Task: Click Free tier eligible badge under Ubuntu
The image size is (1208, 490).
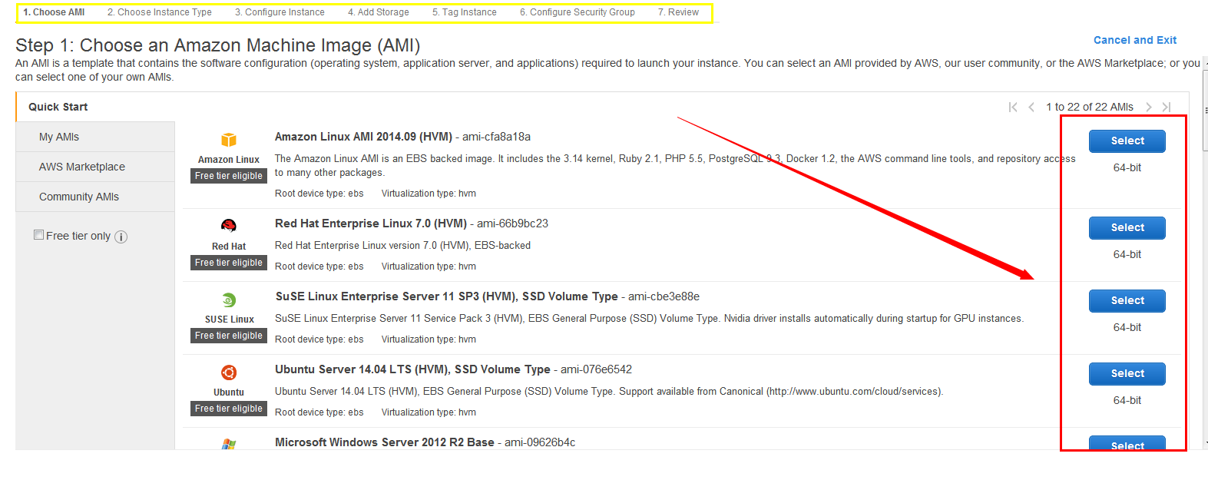Action: coord(229,409)
